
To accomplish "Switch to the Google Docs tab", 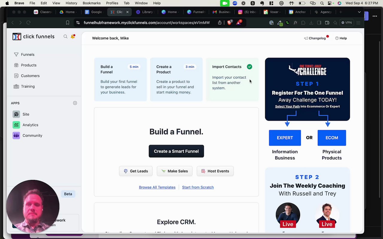I will [x=94, y=12].
